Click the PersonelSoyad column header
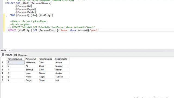The image size is (174, 98). 46,59
